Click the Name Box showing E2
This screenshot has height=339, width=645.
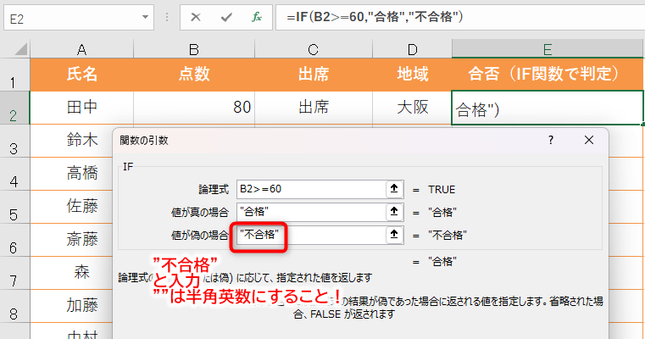pos(68,17)
